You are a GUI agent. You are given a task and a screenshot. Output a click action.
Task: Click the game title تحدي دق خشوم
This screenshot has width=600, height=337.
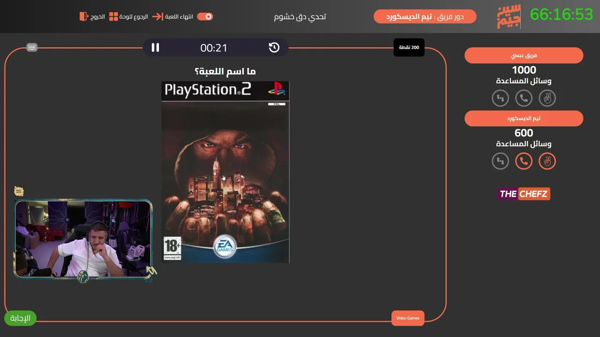tap(300, 16)
